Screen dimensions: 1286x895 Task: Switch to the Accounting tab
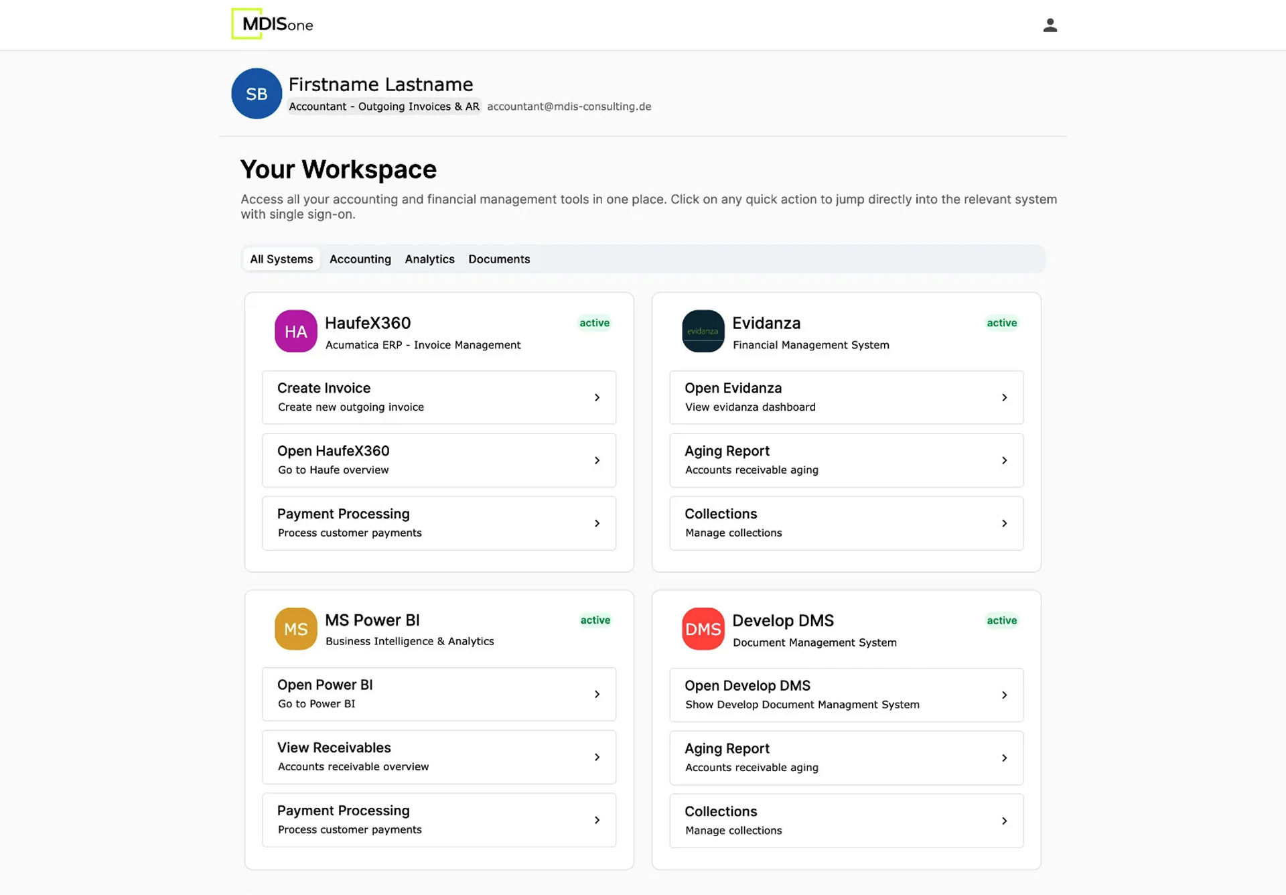[360, 259]
